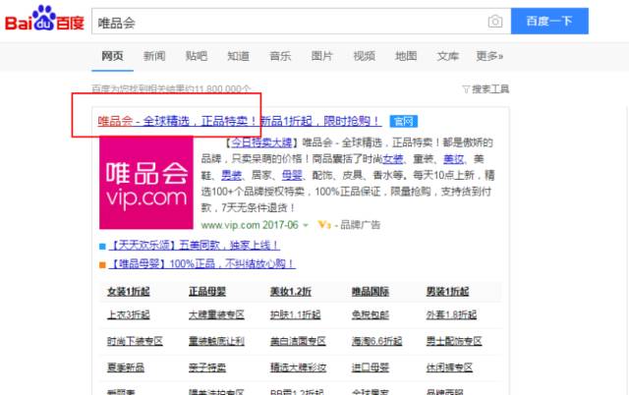
Task: Open the 男士配饰专区 link
Action: pyautogui.click(x=454, y=340)
